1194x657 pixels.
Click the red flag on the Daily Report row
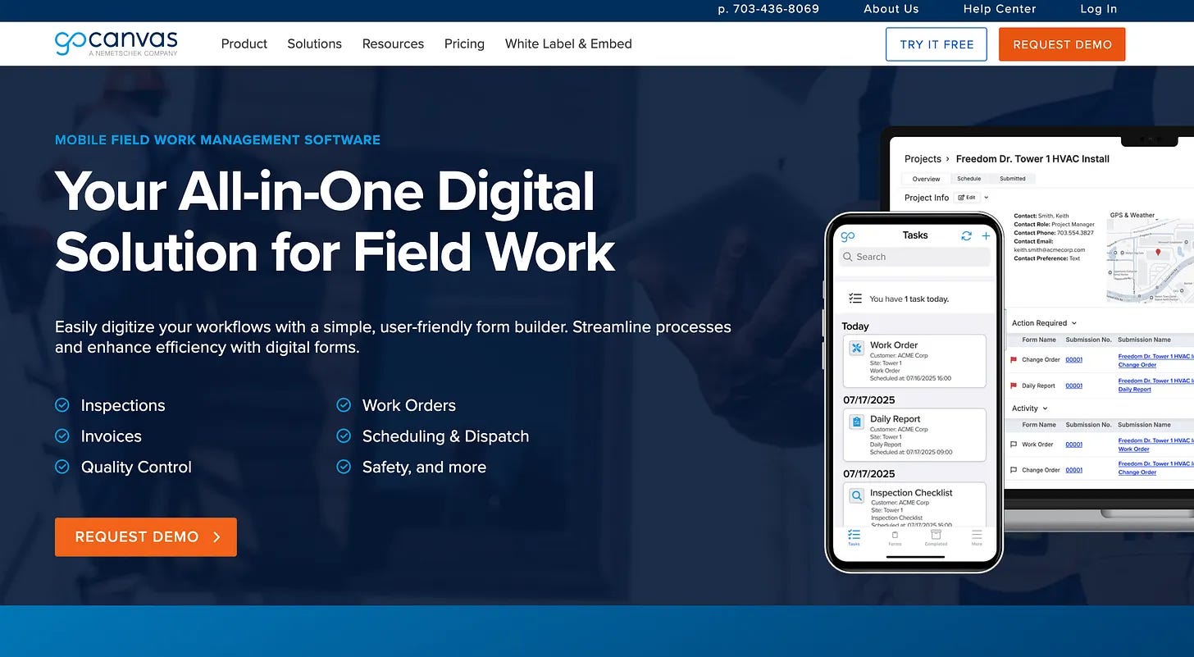[x=1014, y=386]
